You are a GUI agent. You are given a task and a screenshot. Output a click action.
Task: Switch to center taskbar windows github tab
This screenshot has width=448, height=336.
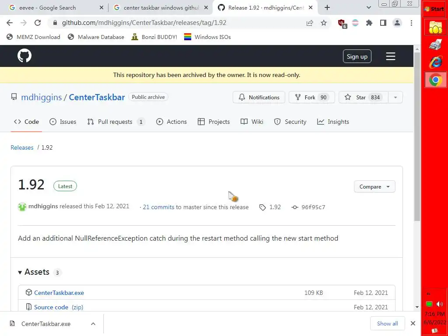tap(161, 8)
